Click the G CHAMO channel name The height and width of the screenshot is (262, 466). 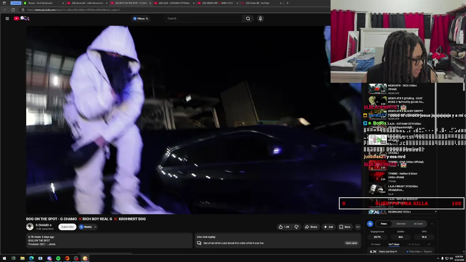coord(42,225)
